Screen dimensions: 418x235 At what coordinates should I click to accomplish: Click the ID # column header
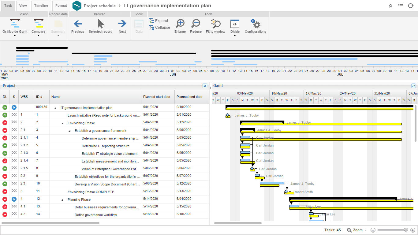(x=42, y=97)
